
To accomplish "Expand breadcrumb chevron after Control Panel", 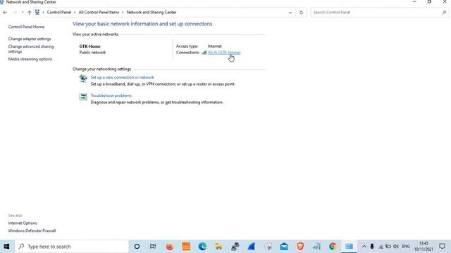I will 75,13.
